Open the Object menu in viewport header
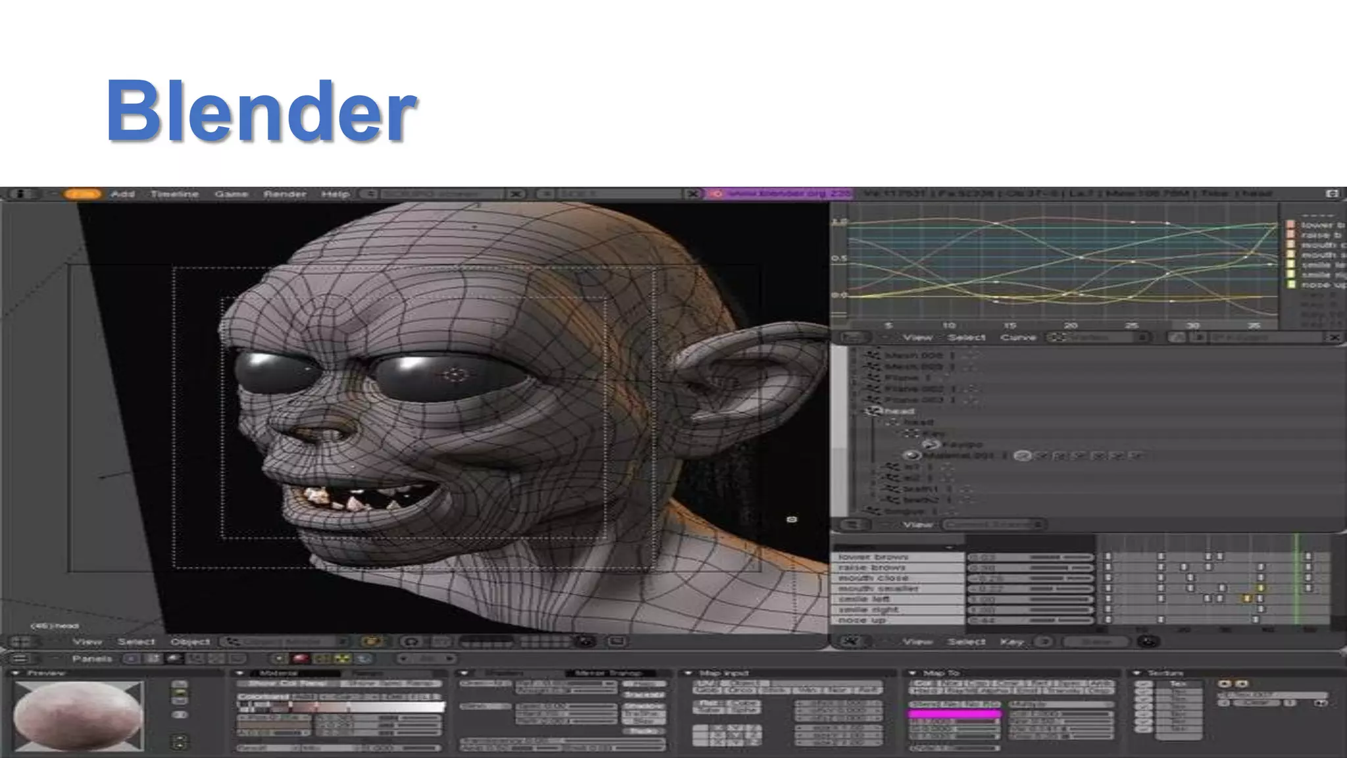 (190, 642)
